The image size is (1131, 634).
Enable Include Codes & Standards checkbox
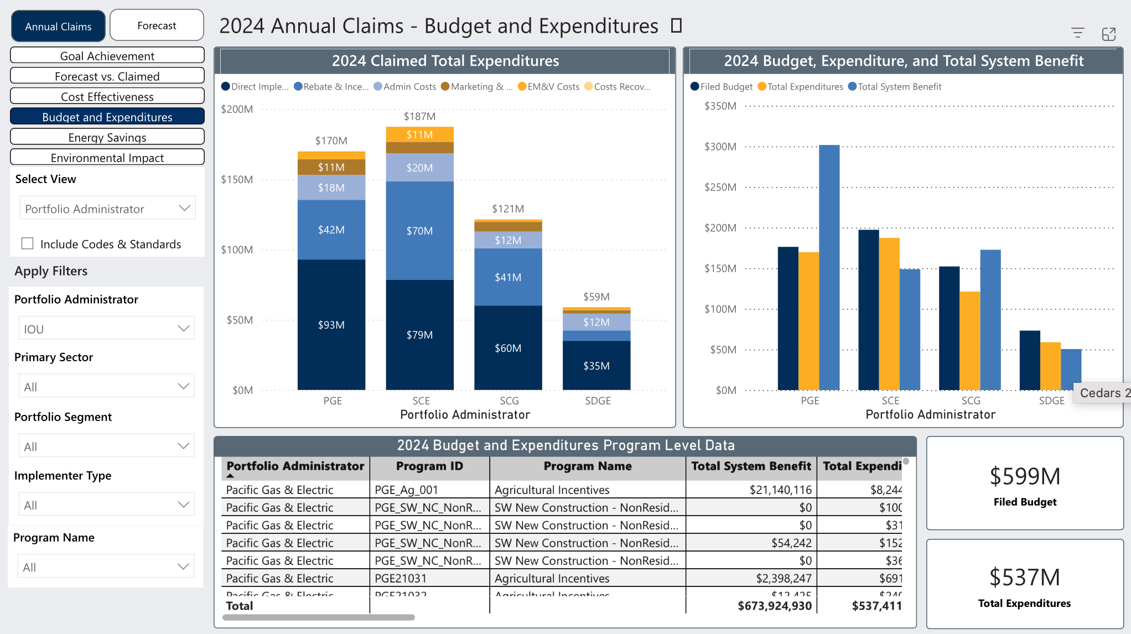27,243
